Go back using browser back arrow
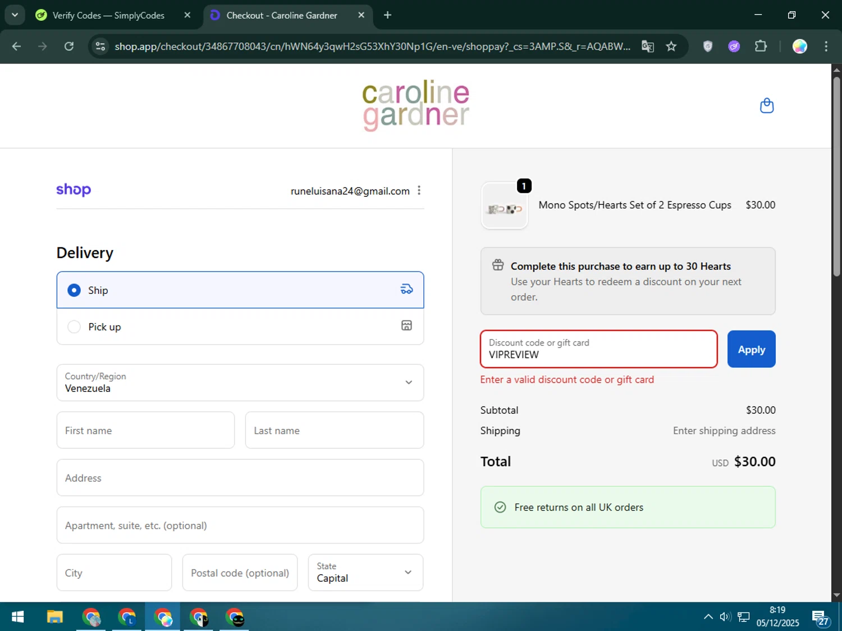 point(16,46)
